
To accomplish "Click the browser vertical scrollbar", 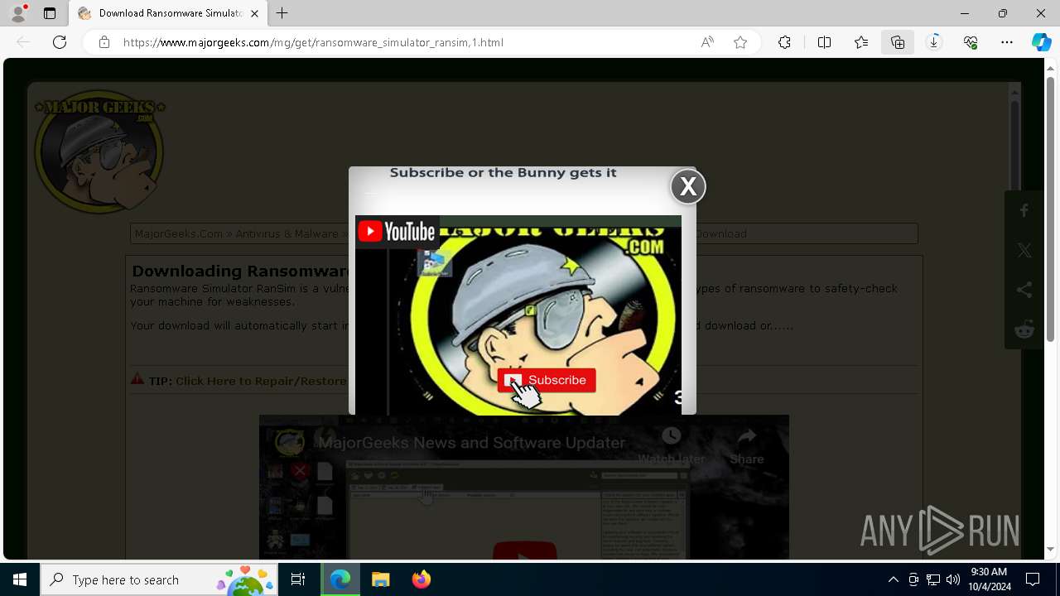I will pos(1050,209).
